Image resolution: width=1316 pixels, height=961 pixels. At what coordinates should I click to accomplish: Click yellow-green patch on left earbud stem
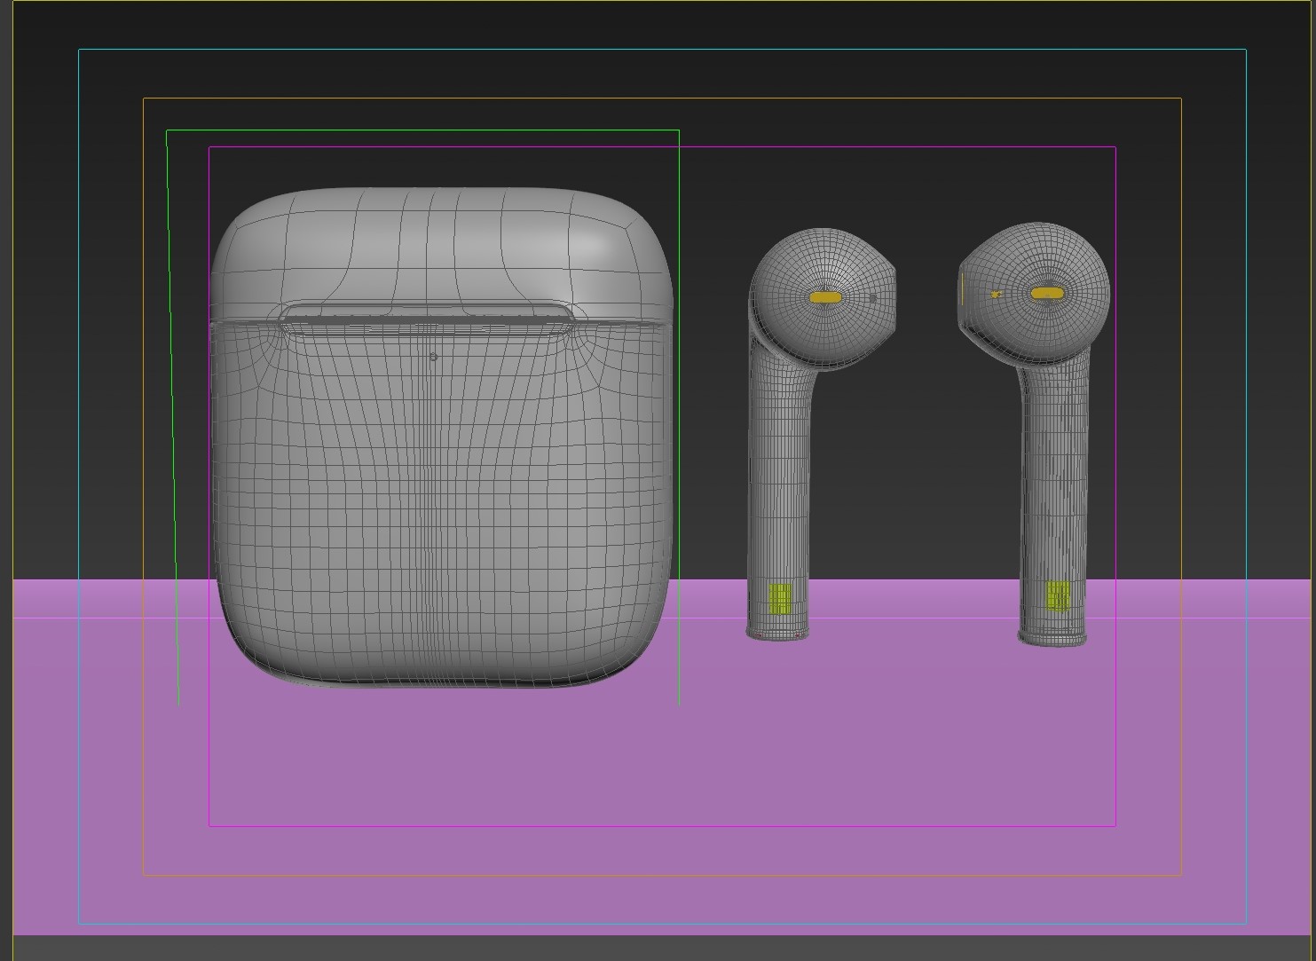pyautogui.click(x=779, y=599)
